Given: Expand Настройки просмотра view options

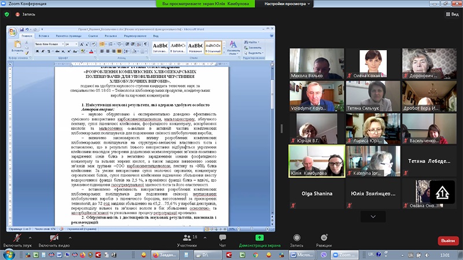Looking at the screenshot, I should tap(287, 4).
